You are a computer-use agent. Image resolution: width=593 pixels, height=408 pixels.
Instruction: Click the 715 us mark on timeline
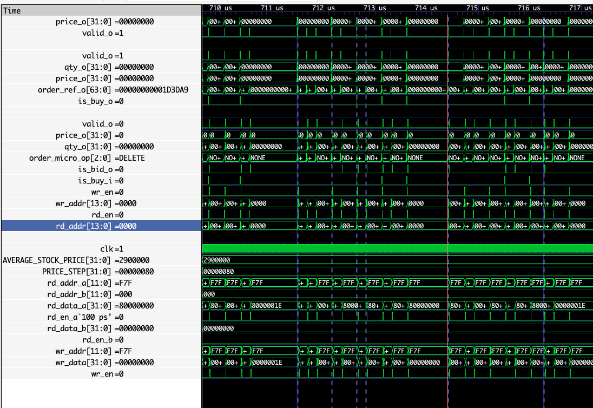[477, 8]
